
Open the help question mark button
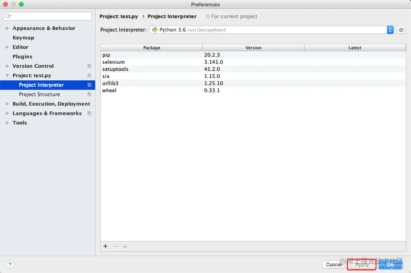[x=10, y=265]
